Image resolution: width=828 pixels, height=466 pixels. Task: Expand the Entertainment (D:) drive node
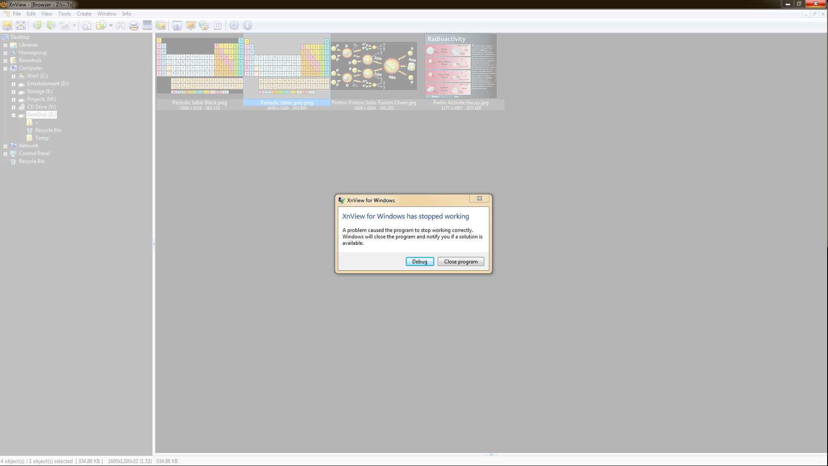tap(13, 84)
